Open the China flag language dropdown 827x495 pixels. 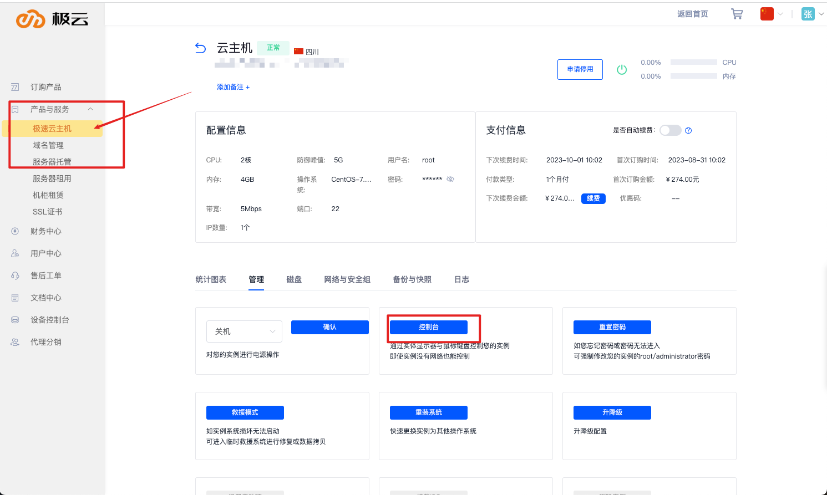pos(772,14)
